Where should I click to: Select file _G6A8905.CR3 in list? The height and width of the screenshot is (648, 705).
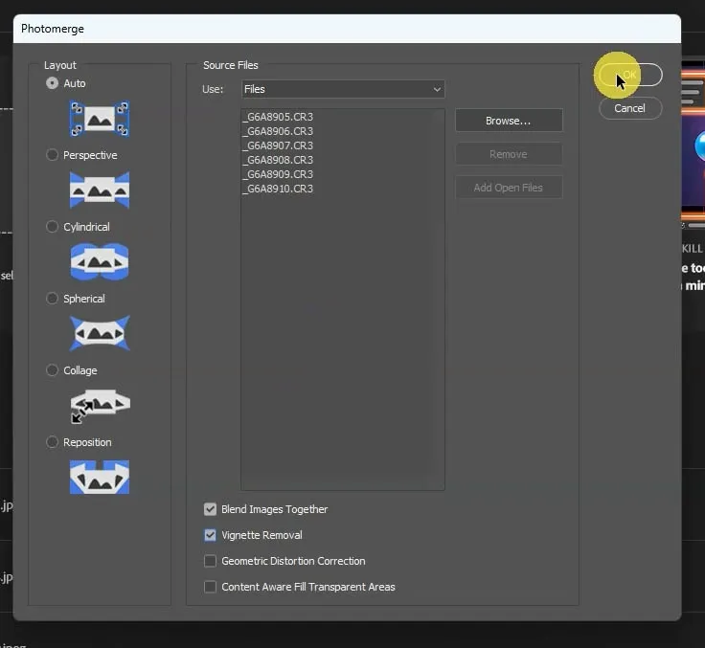coord(278,117)
